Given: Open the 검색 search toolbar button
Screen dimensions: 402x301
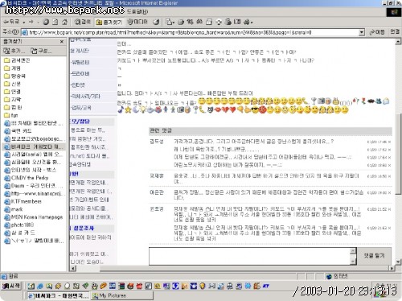Looking at the screenshot, I should pyautogui.click(x=83, y=22).
